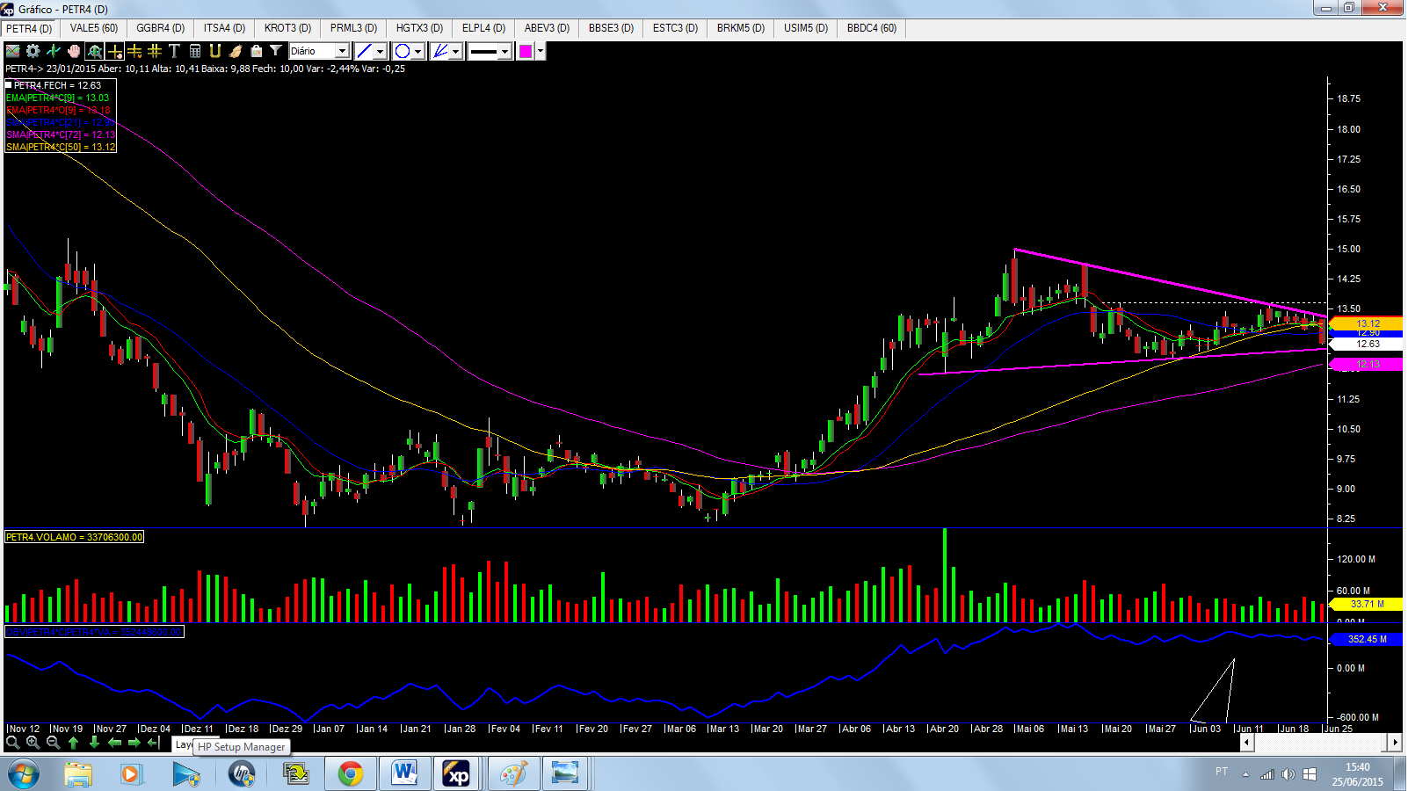Switch to the ITSA4 (D) tab
The height and width of the screenshot is (791, 1408).
coord(225,28)
